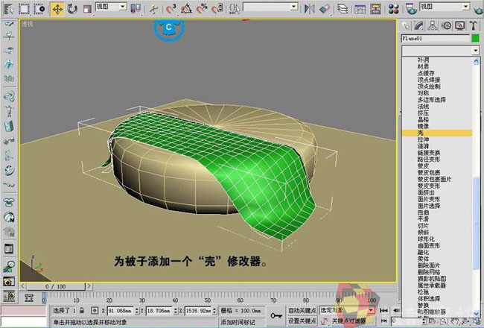Toggle the Spinner Snap icon

tap(217, 9)
